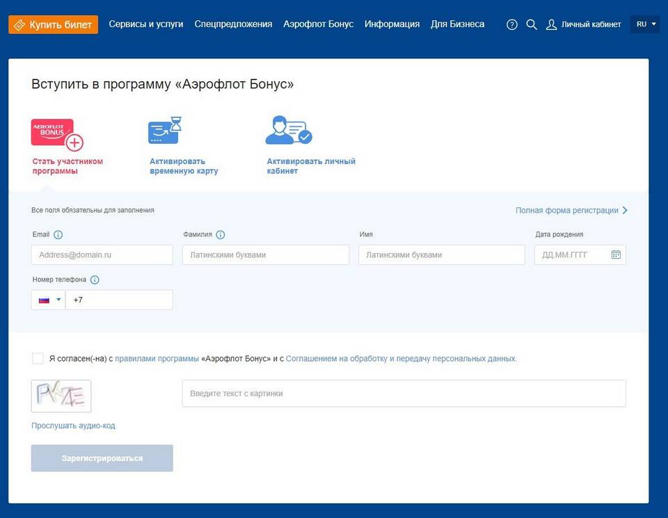Click the info icon next to Email
Image resolution: width=668 pixels, height=518 pixels.
pyautogui.click(x=58, y=235)
